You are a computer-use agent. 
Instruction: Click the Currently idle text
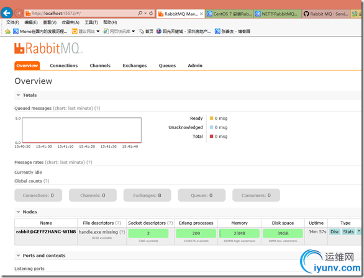pyautogui.click(x=28, y=173)
